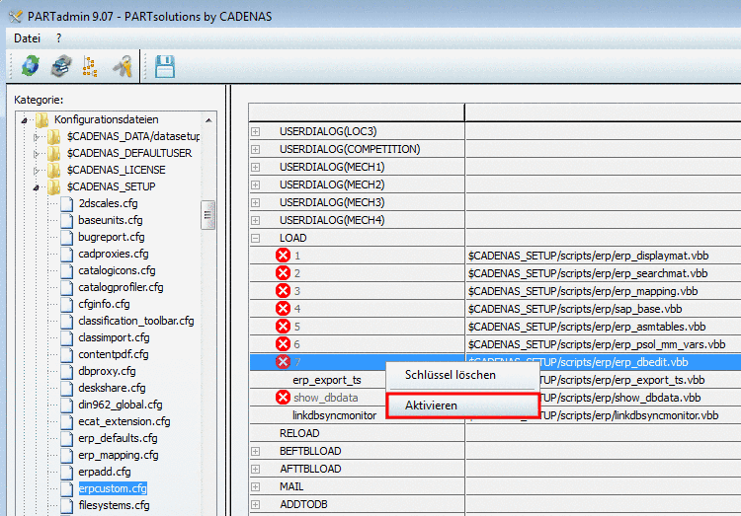Select cadproxies.cfg in the tree
Screen dimensions: 741x516
[114, 254]
